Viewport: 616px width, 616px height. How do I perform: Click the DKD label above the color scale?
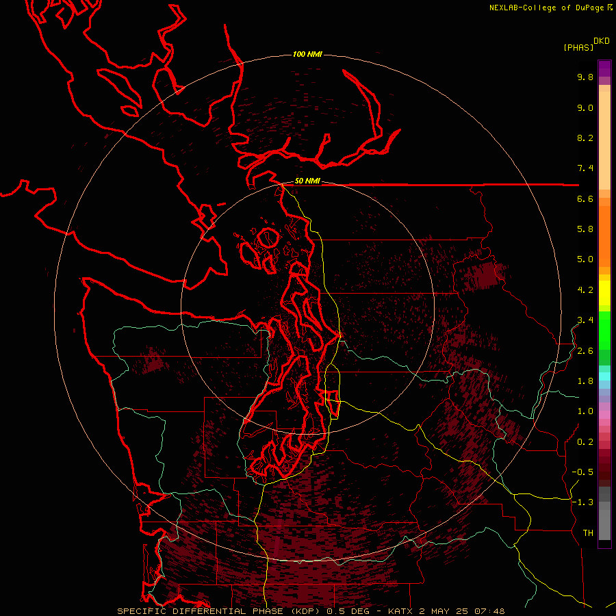tap(602, 41)
